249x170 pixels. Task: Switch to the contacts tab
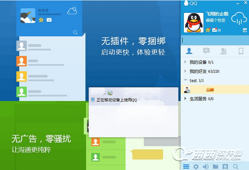click(x=189, y=51)
